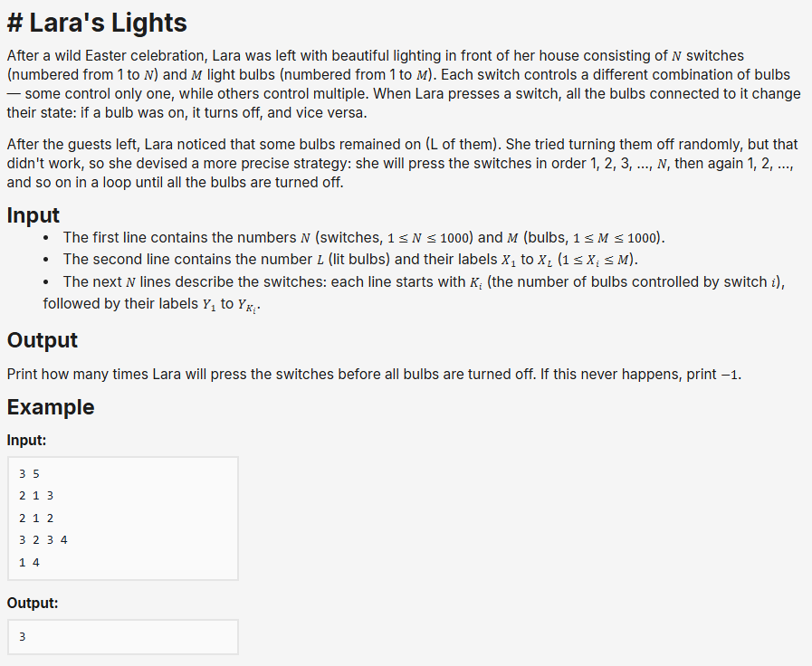The height and width of the screenshot is (666, 812).
Task: Click the "1 ≤ N ≤ 1000" switches constraint
Action: click(429, 239)
